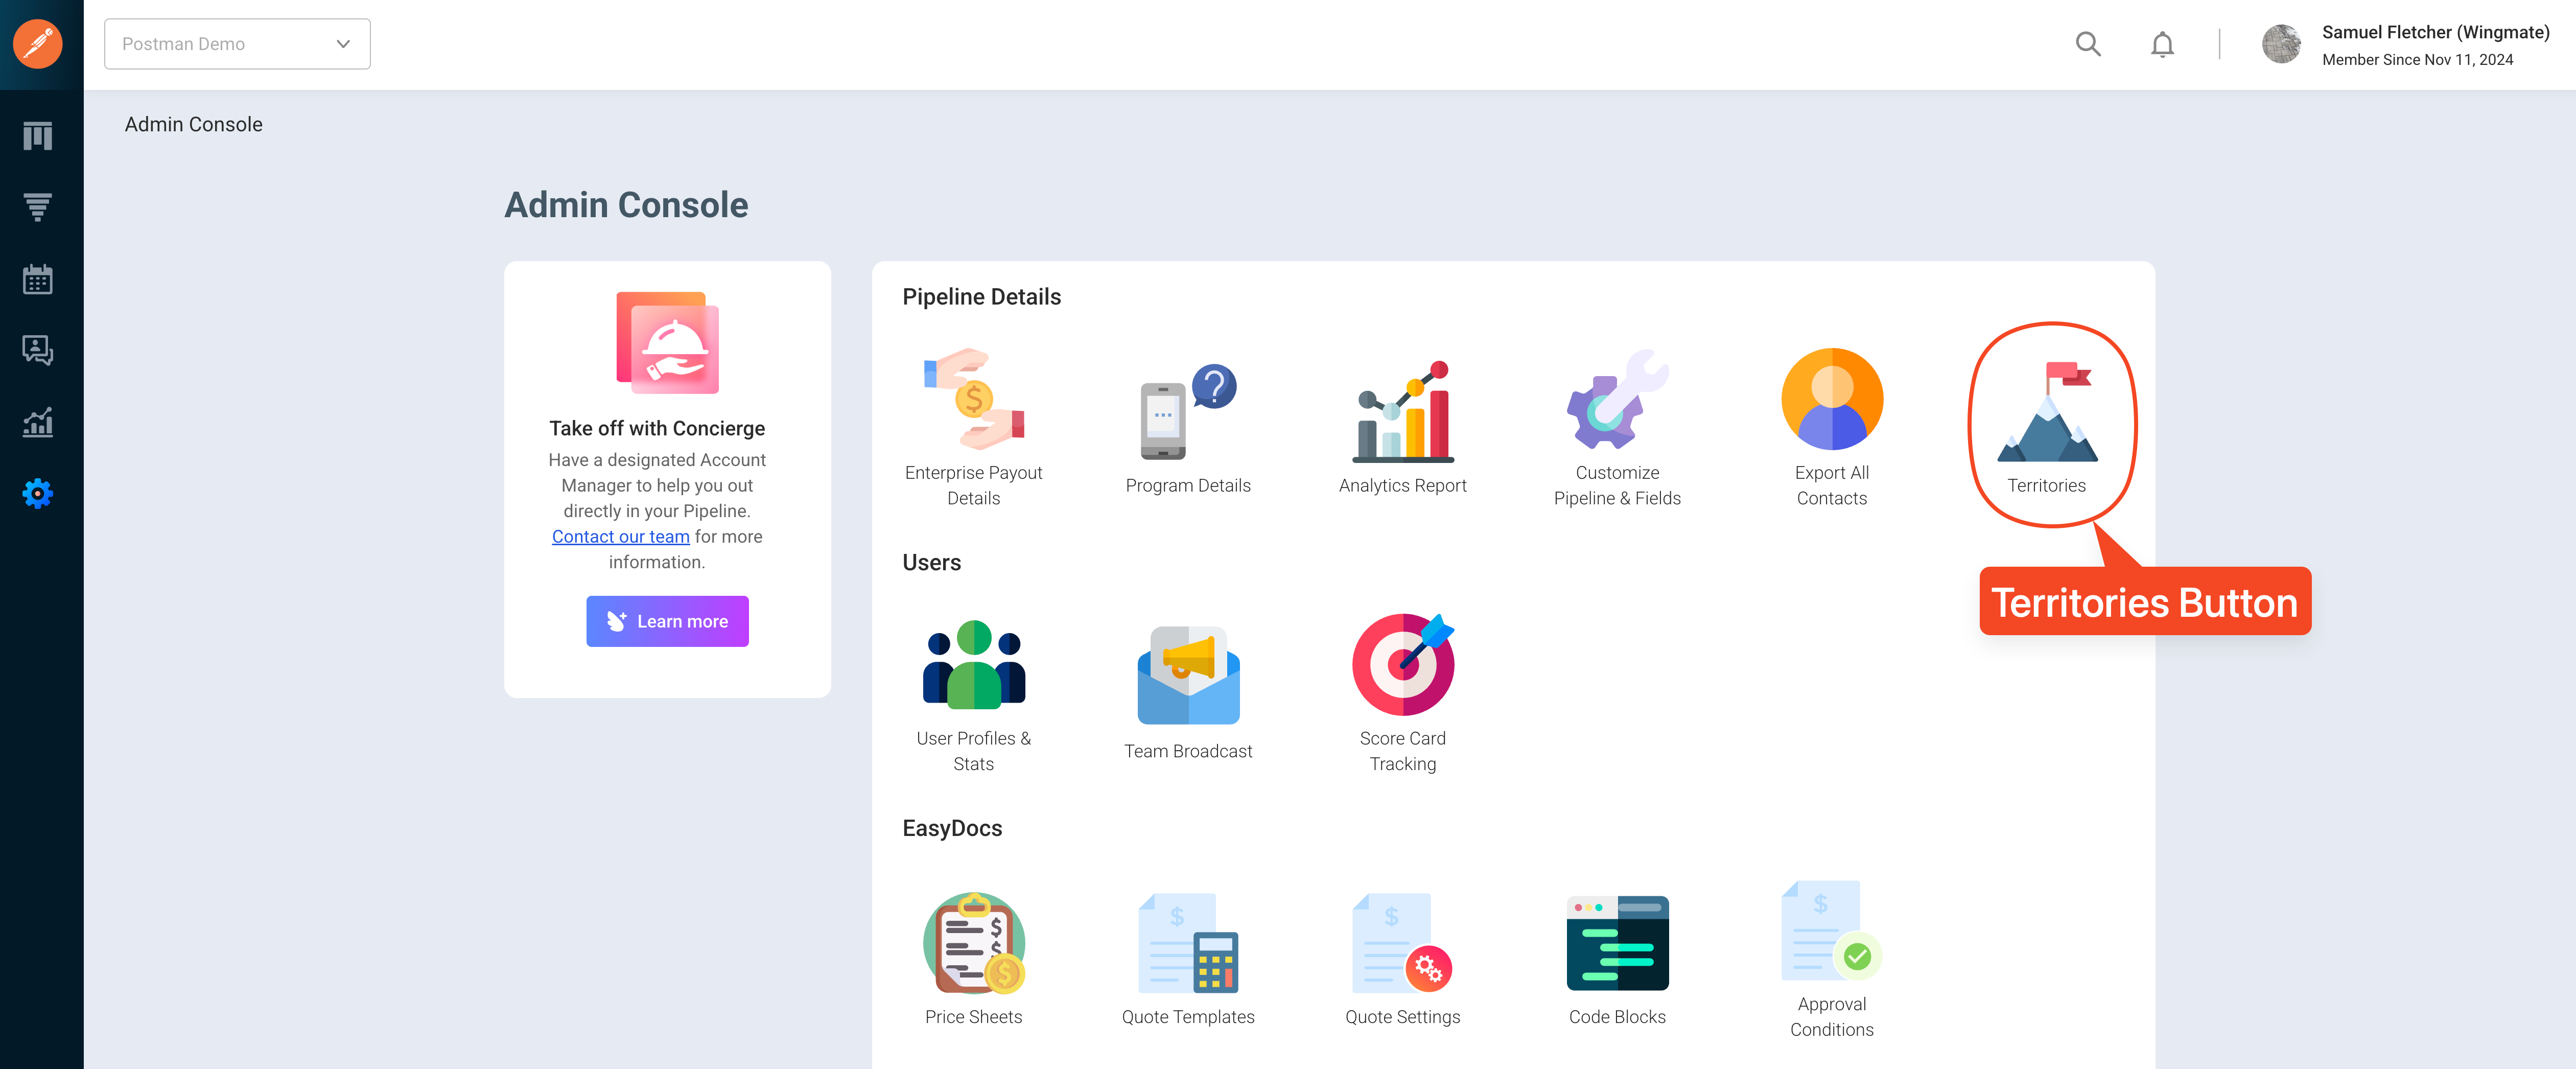The width and height of the screenshot is (2576, 1069).
Task: Expand the Postman Demo dropdown
Action: [237, 44]
